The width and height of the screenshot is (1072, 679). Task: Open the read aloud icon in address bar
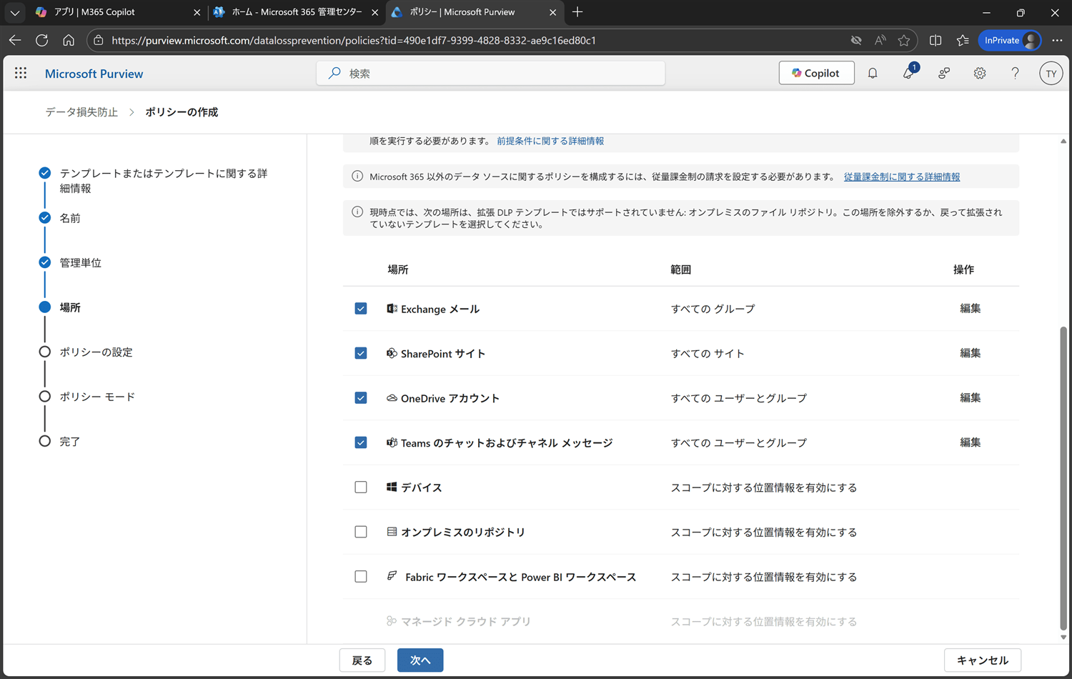(880, 40)
